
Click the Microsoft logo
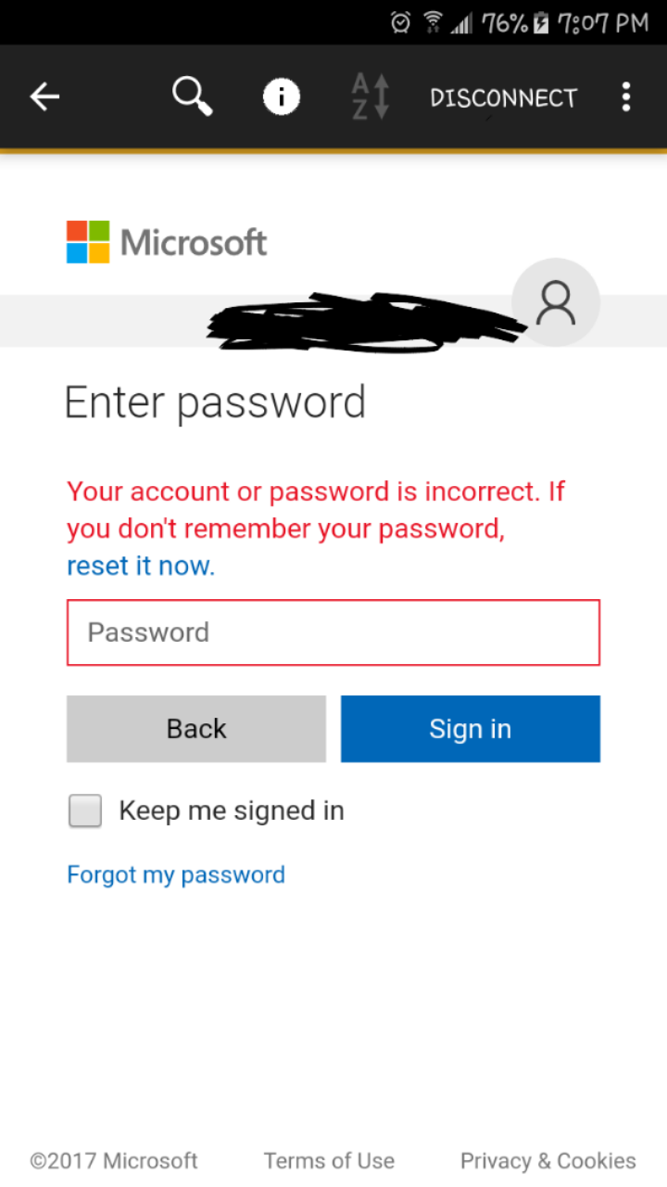click(x=167, y=242)
